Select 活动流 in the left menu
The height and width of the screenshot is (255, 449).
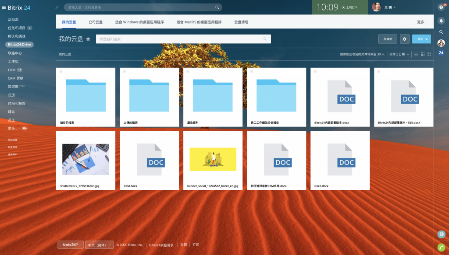tap(13, 19)
